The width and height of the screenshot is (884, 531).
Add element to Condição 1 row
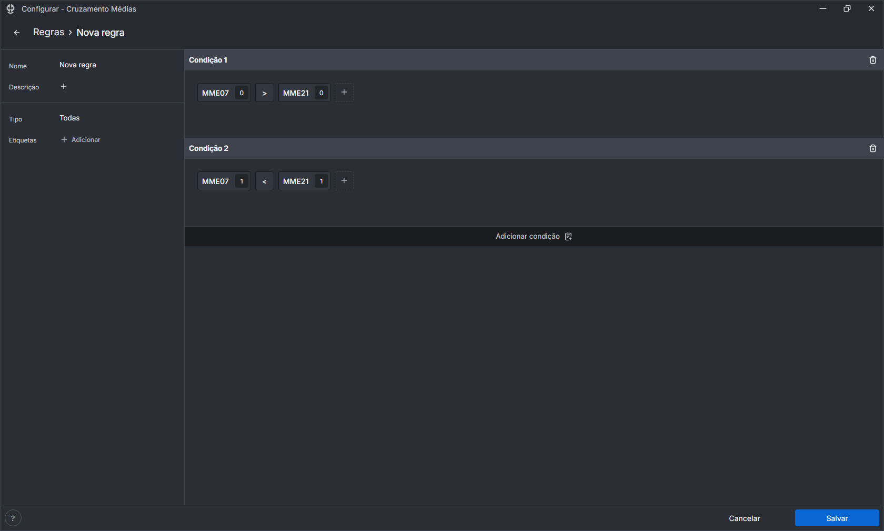coord(344,93)
